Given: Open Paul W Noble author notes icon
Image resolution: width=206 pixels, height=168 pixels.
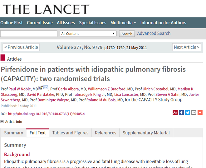Looking at the screenshot, I should point(40,88).
